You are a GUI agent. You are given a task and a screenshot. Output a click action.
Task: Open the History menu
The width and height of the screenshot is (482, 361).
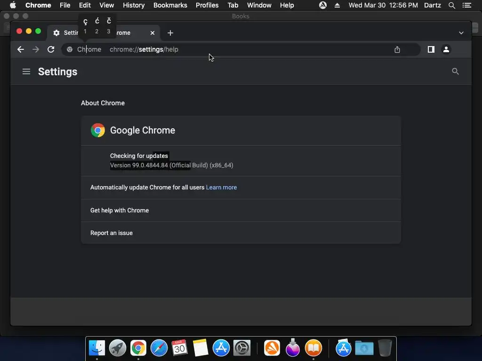pos(134,5)
